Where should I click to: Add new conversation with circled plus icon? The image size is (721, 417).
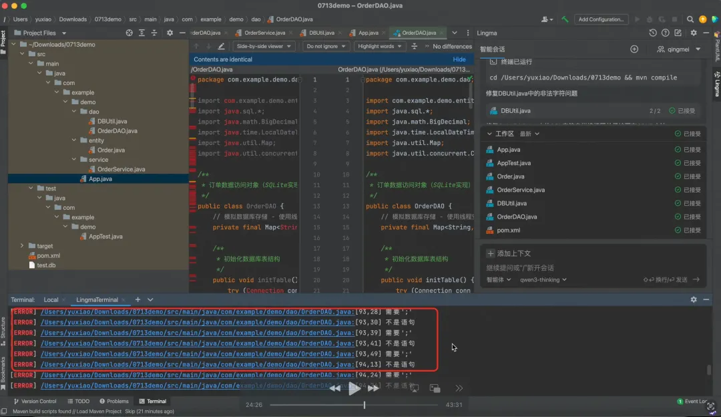(x=634, y=49)
